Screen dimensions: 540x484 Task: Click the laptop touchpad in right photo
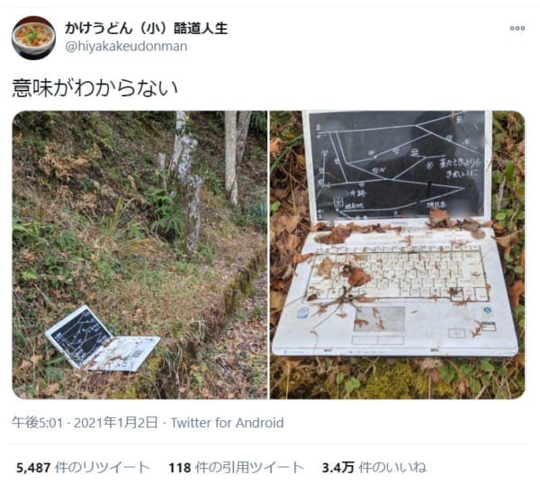(x=379, y=319)
